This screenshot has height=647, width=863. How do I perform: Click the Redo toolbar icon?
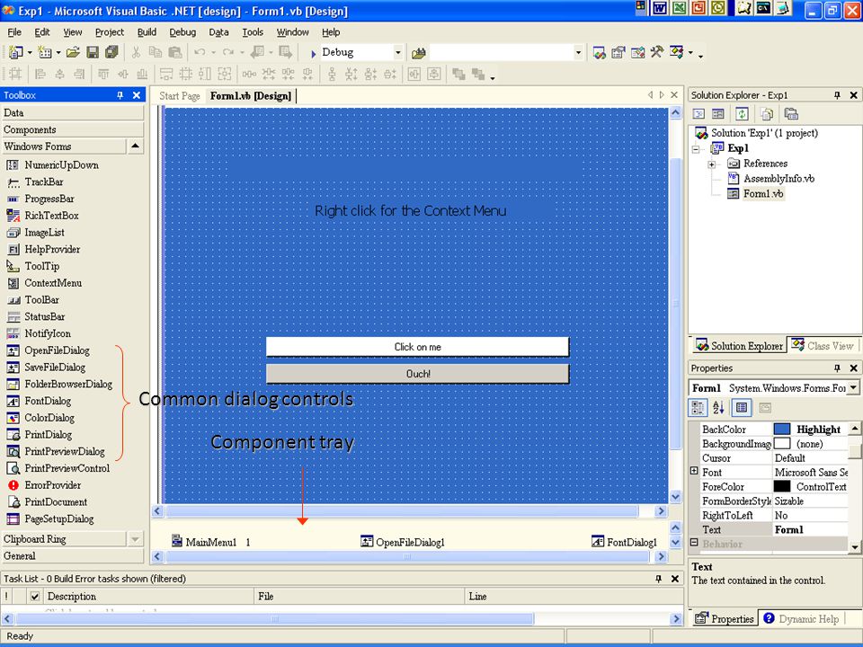(x=227, y=52)
